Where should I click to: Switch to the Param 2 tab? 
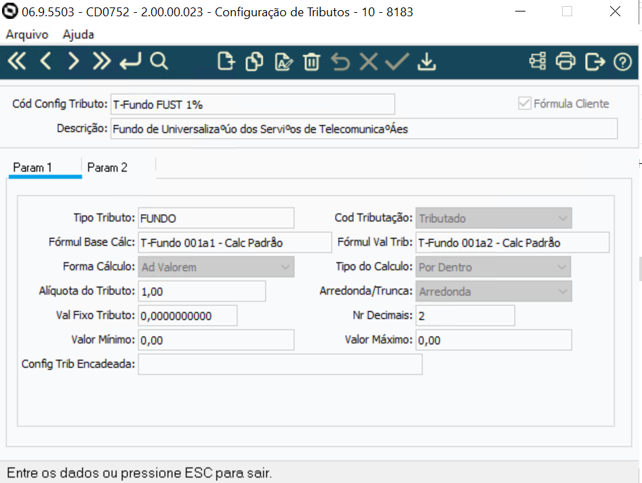[x=107, y=167]
